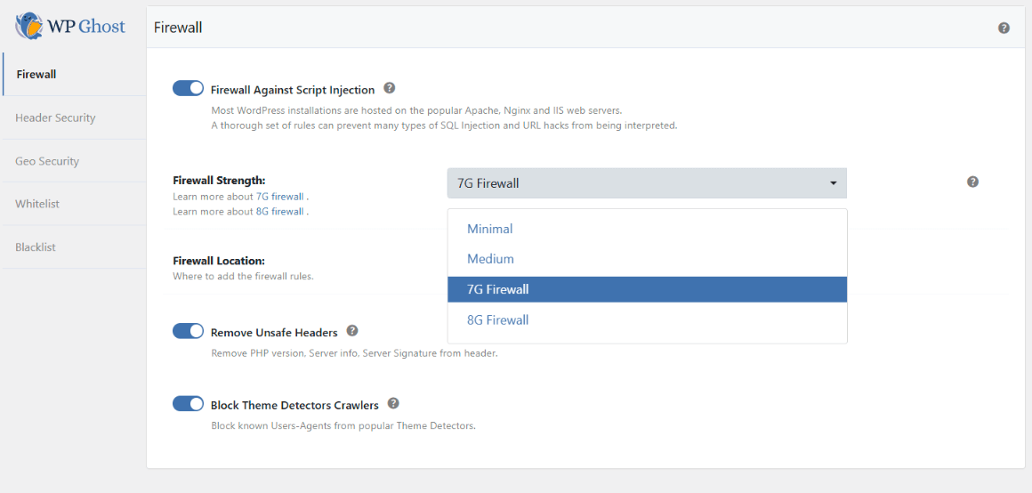Collapse the Firewall Strength dropdown box
Screen dimensions: 1032x493
(647, 183)
